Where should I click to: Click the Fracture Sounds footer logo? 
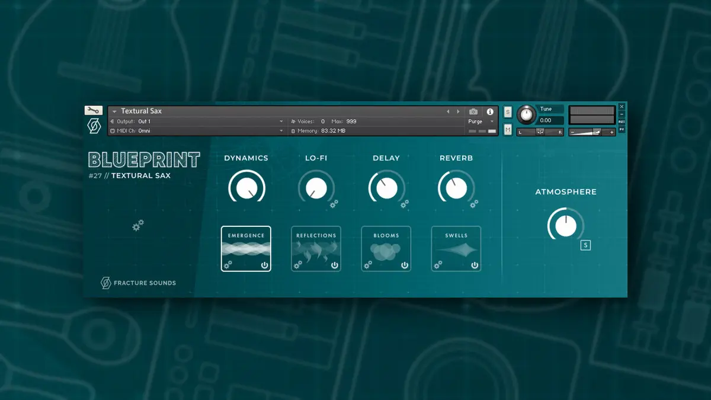[138, 283]
